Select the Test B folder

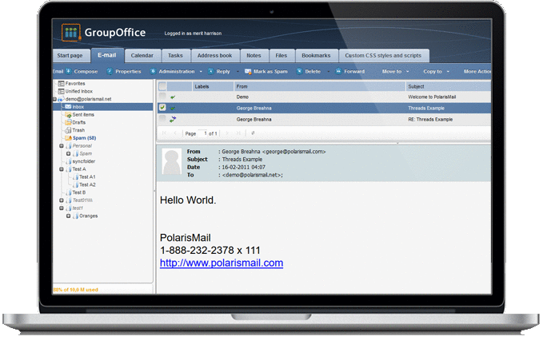click(79, 192)
